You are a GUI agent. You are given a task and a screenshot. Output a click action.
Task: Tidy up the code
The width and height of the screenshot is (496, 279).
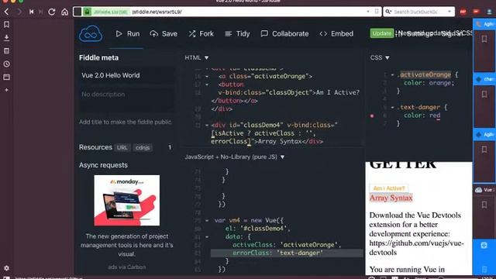click(x=237, y=33)
